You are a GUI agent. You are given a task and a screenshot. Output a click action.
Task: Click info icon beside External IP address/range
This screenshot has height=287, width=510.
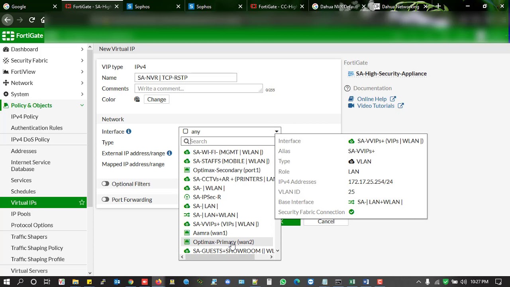pos(169,153)
